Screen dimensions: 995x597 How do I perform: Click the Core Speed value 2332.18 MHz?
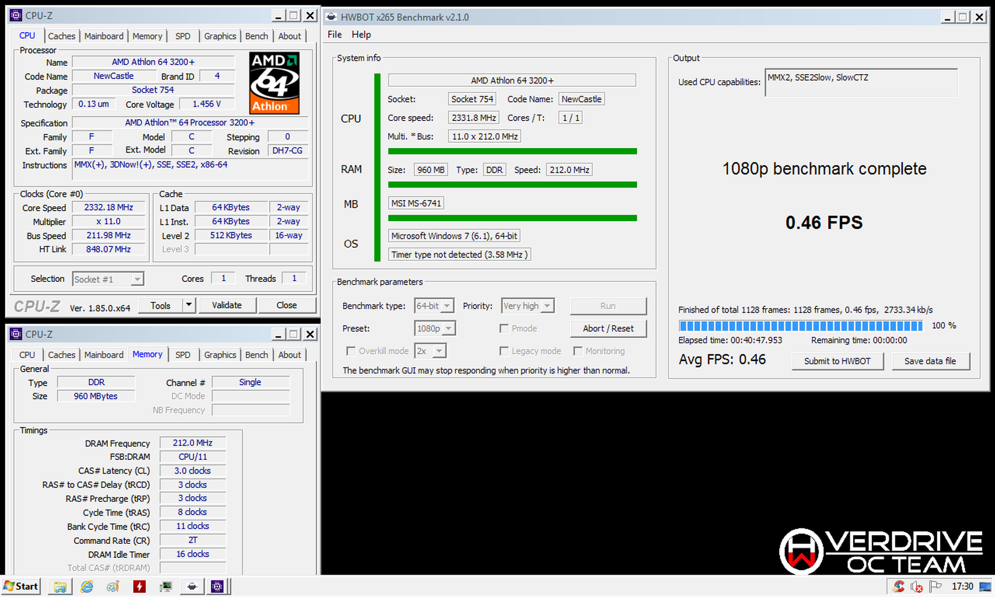[108, 207]
